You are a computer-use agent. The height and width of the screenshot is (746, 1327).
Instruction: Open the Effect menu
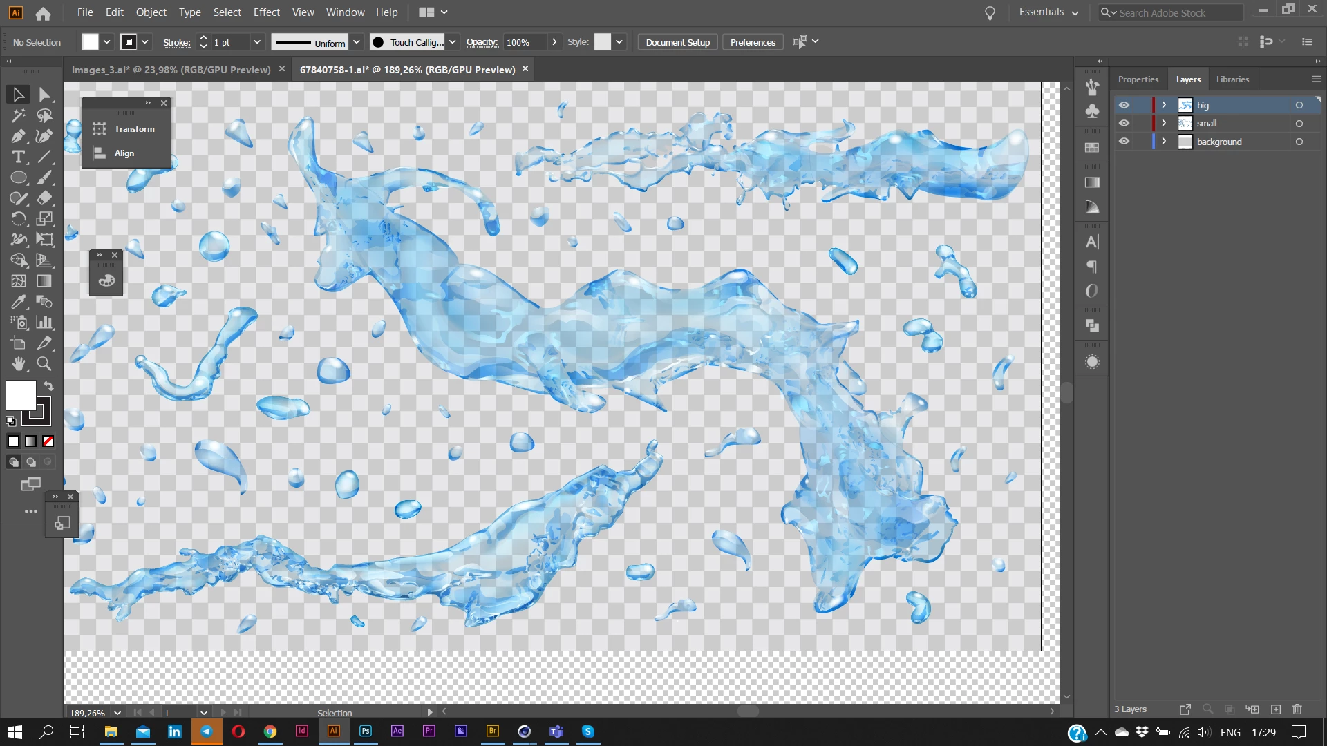[266, 12]
